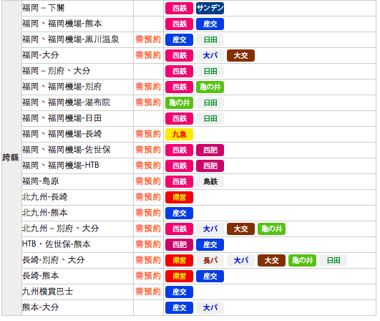This screenshot has width=380, height=321.
Task: Click the 産交 badge in 九州横貫巴士 row
Action: point(179,292)
